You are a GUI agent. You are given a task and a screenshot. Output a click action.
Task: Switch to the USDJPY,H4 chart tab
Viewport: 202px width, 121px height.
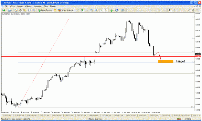(119, 116)
